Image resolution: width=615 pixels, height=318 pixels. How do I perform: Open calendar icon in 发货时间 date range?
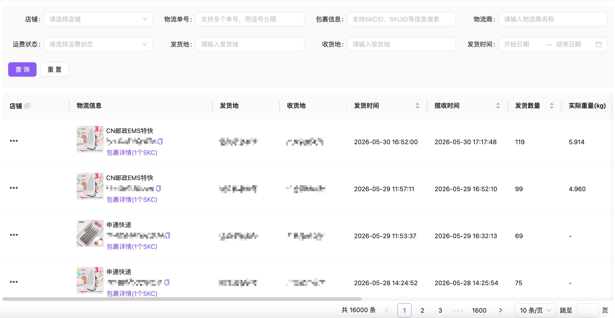click(599, 44)
